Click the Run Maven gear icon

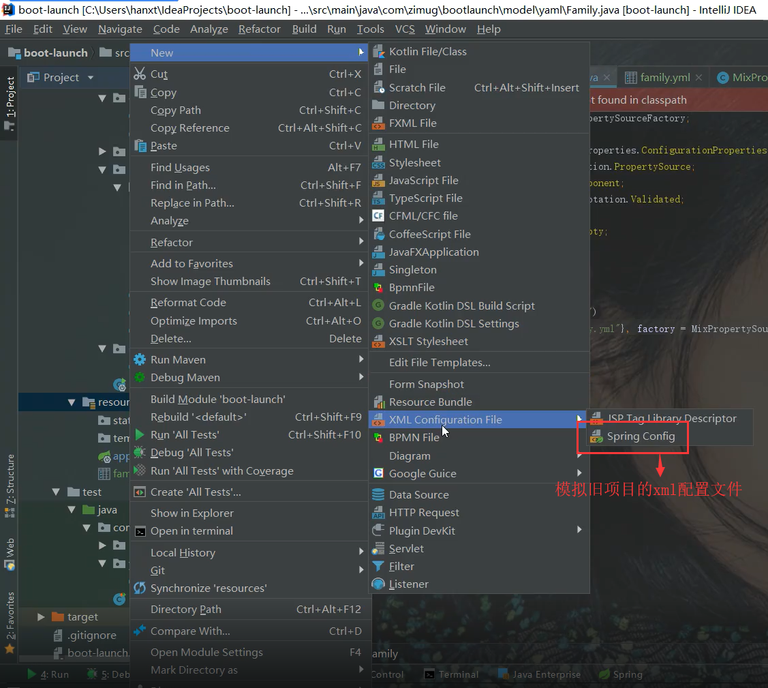[140, 359]
